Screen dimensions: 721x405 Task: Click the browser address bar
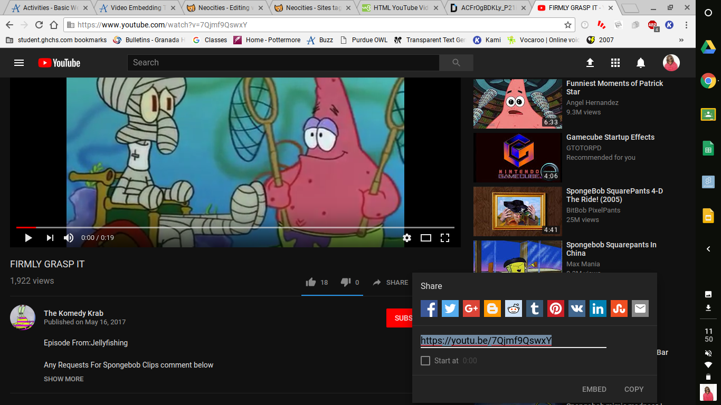pyautogui.click(x=319, y=25)
